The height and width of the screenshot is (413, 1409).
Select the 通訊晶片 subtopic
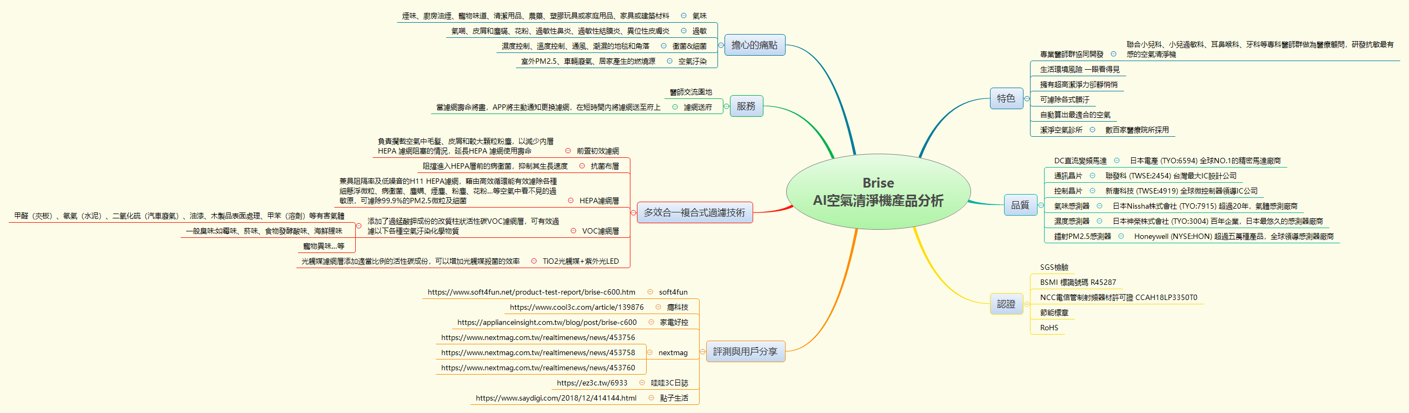(x=1068, y=176)
